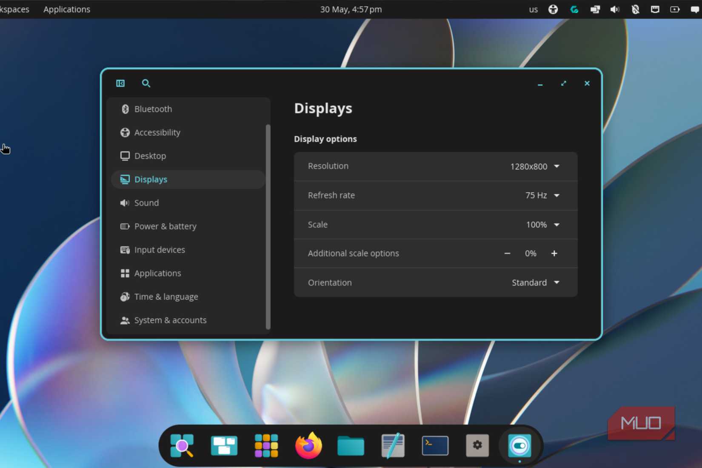Click the COSMIC Settings toggle dock icon
The height and width of the screenshot is (468, 702).
[x=519, y=446]
